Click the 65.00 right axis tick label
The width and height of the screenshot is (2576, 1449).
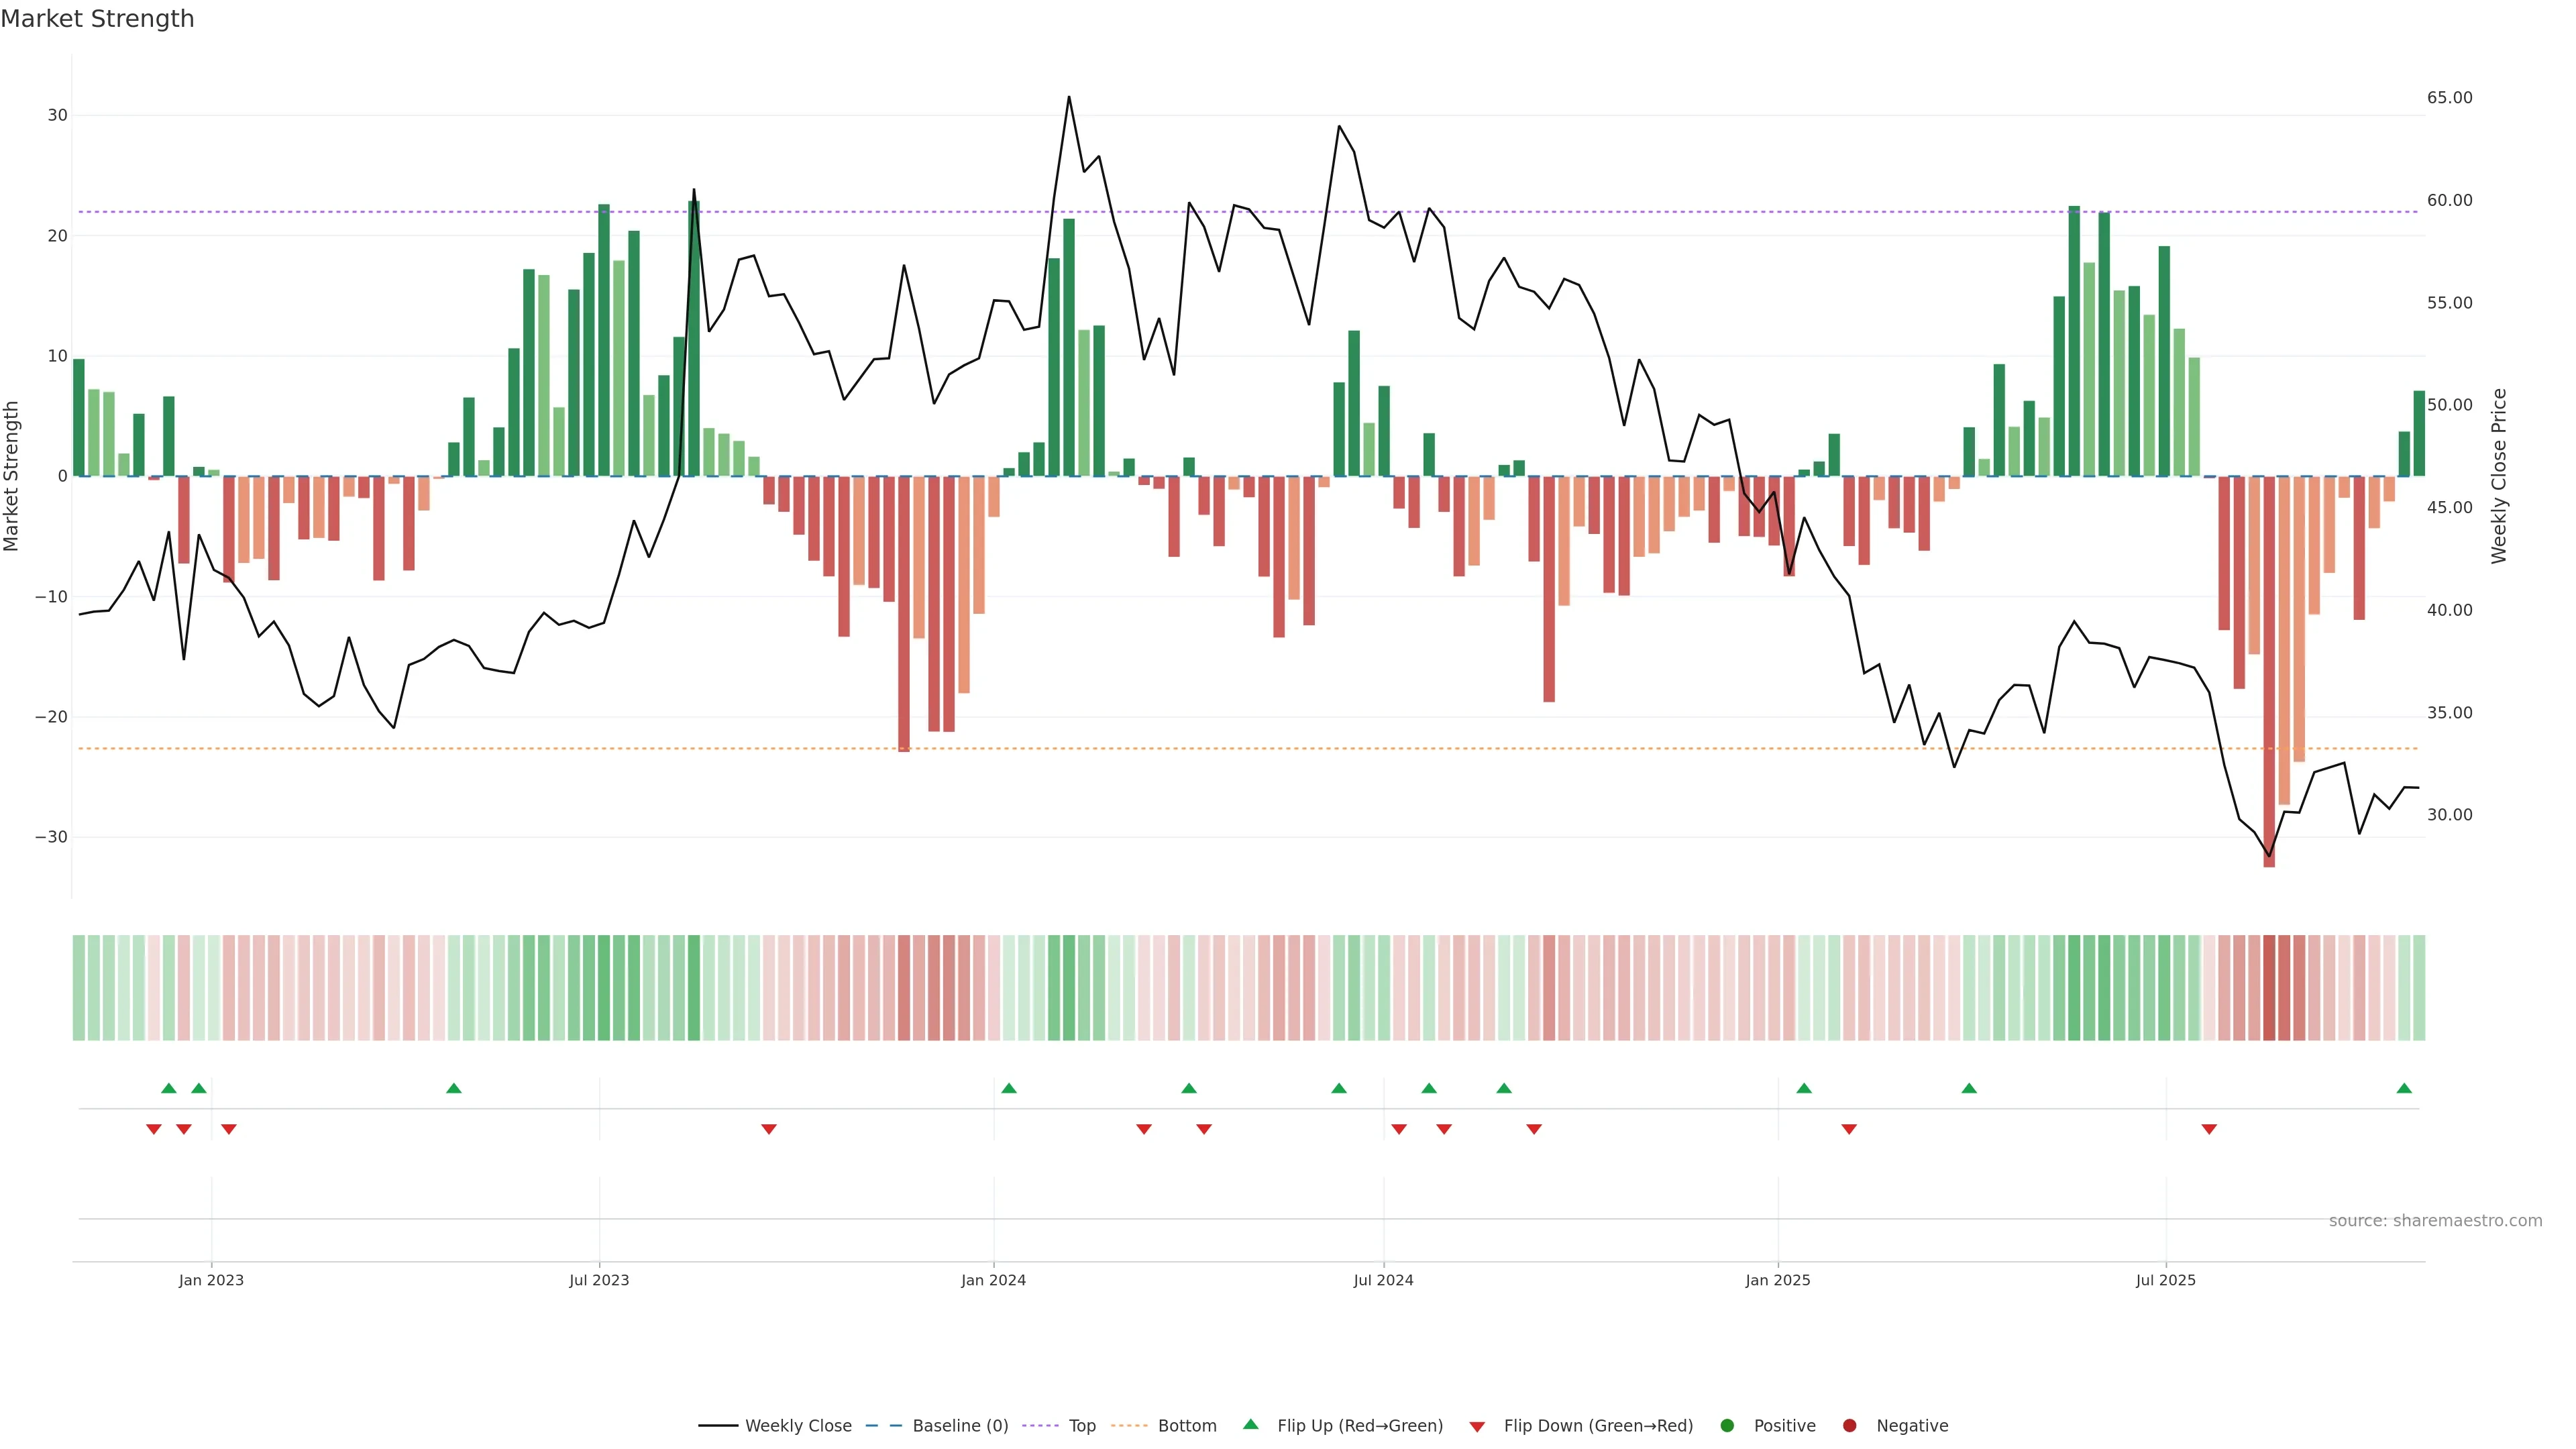coord(2449,98)
